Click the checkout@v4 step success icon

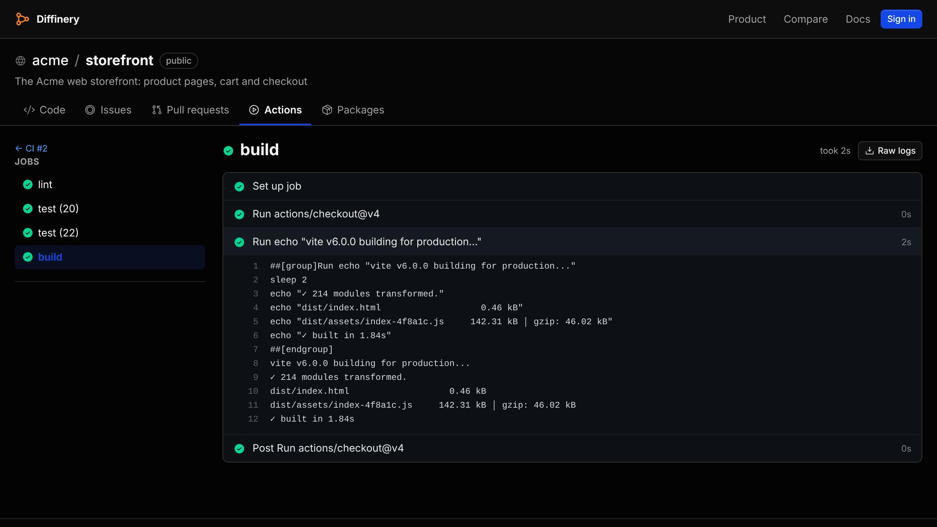[239, 214]
